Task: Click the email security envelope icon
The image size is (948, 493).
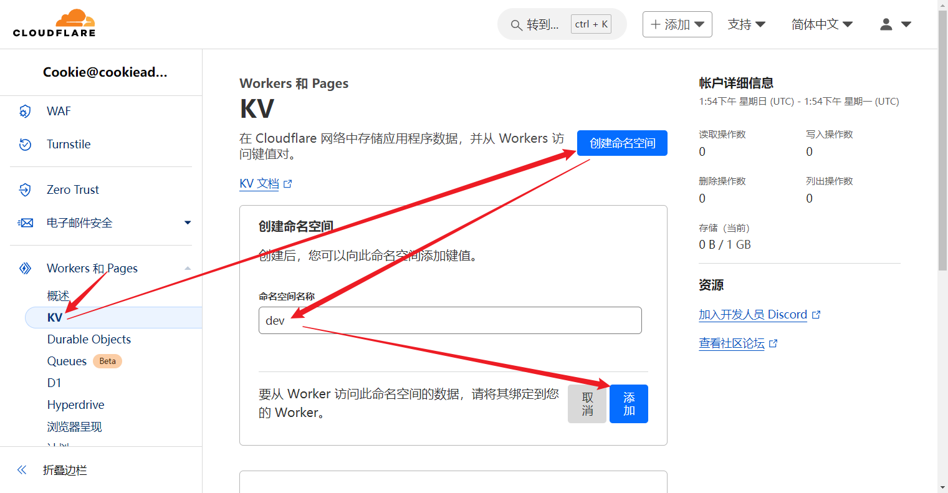Action: [x=26, y=223]
